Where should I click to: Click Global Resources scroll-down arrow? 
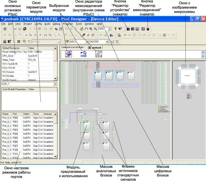[x=55, y=79]
